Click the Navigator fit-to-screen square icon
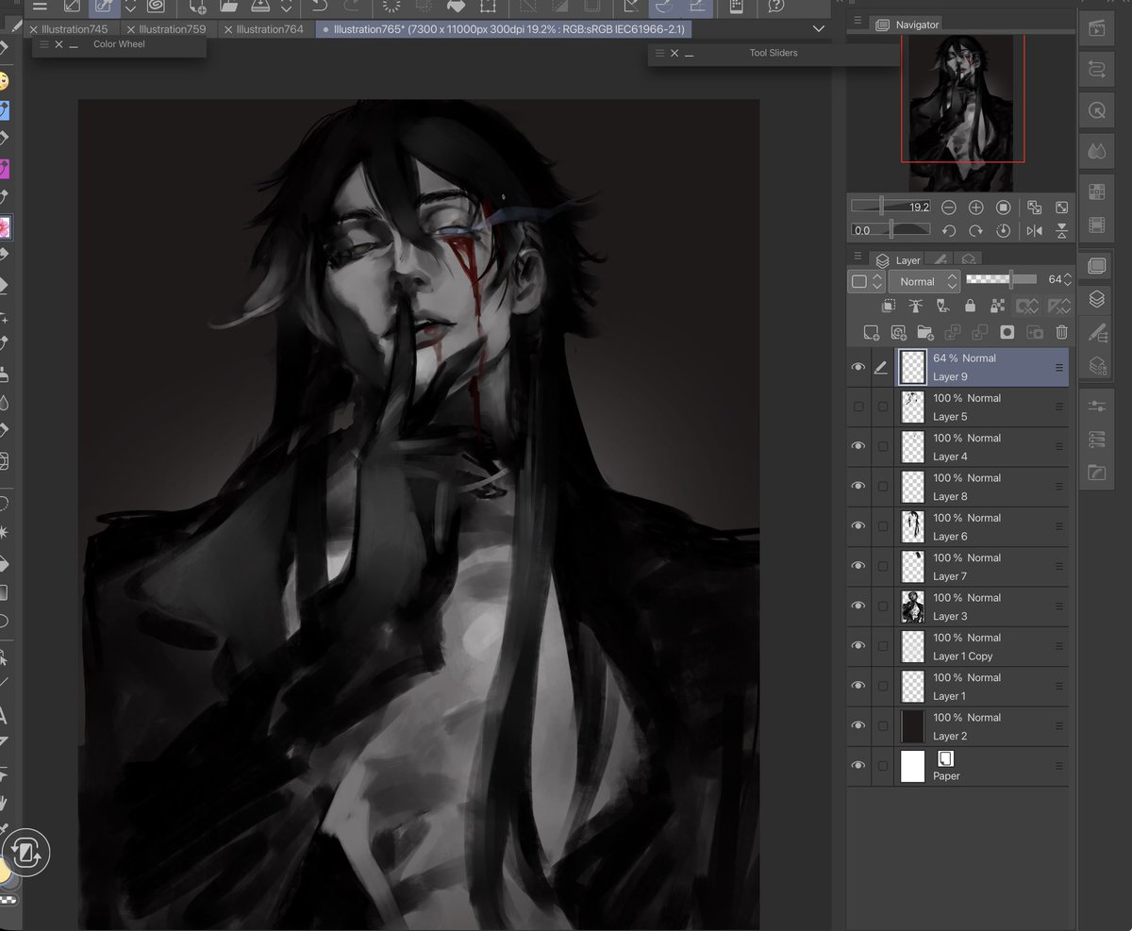This screenshot has height=931, width=1132. tap(1004, 208)
